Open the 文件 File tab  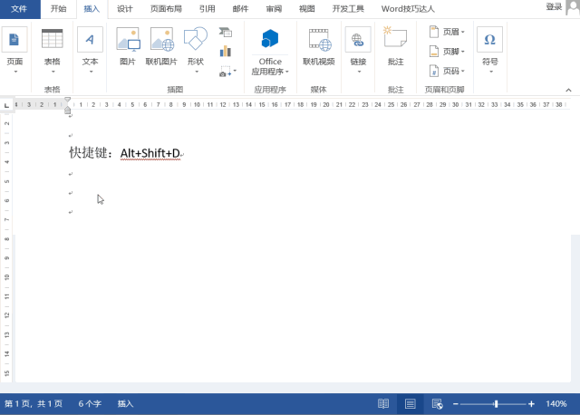(x=19, y=9)
